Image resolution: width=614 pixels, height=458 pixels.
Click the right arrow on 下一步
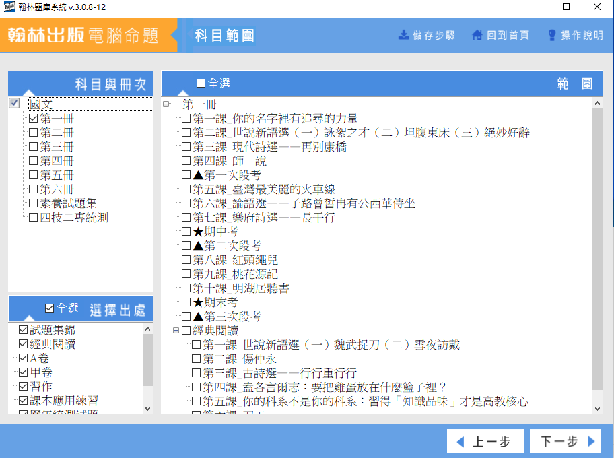pos(591,442)
